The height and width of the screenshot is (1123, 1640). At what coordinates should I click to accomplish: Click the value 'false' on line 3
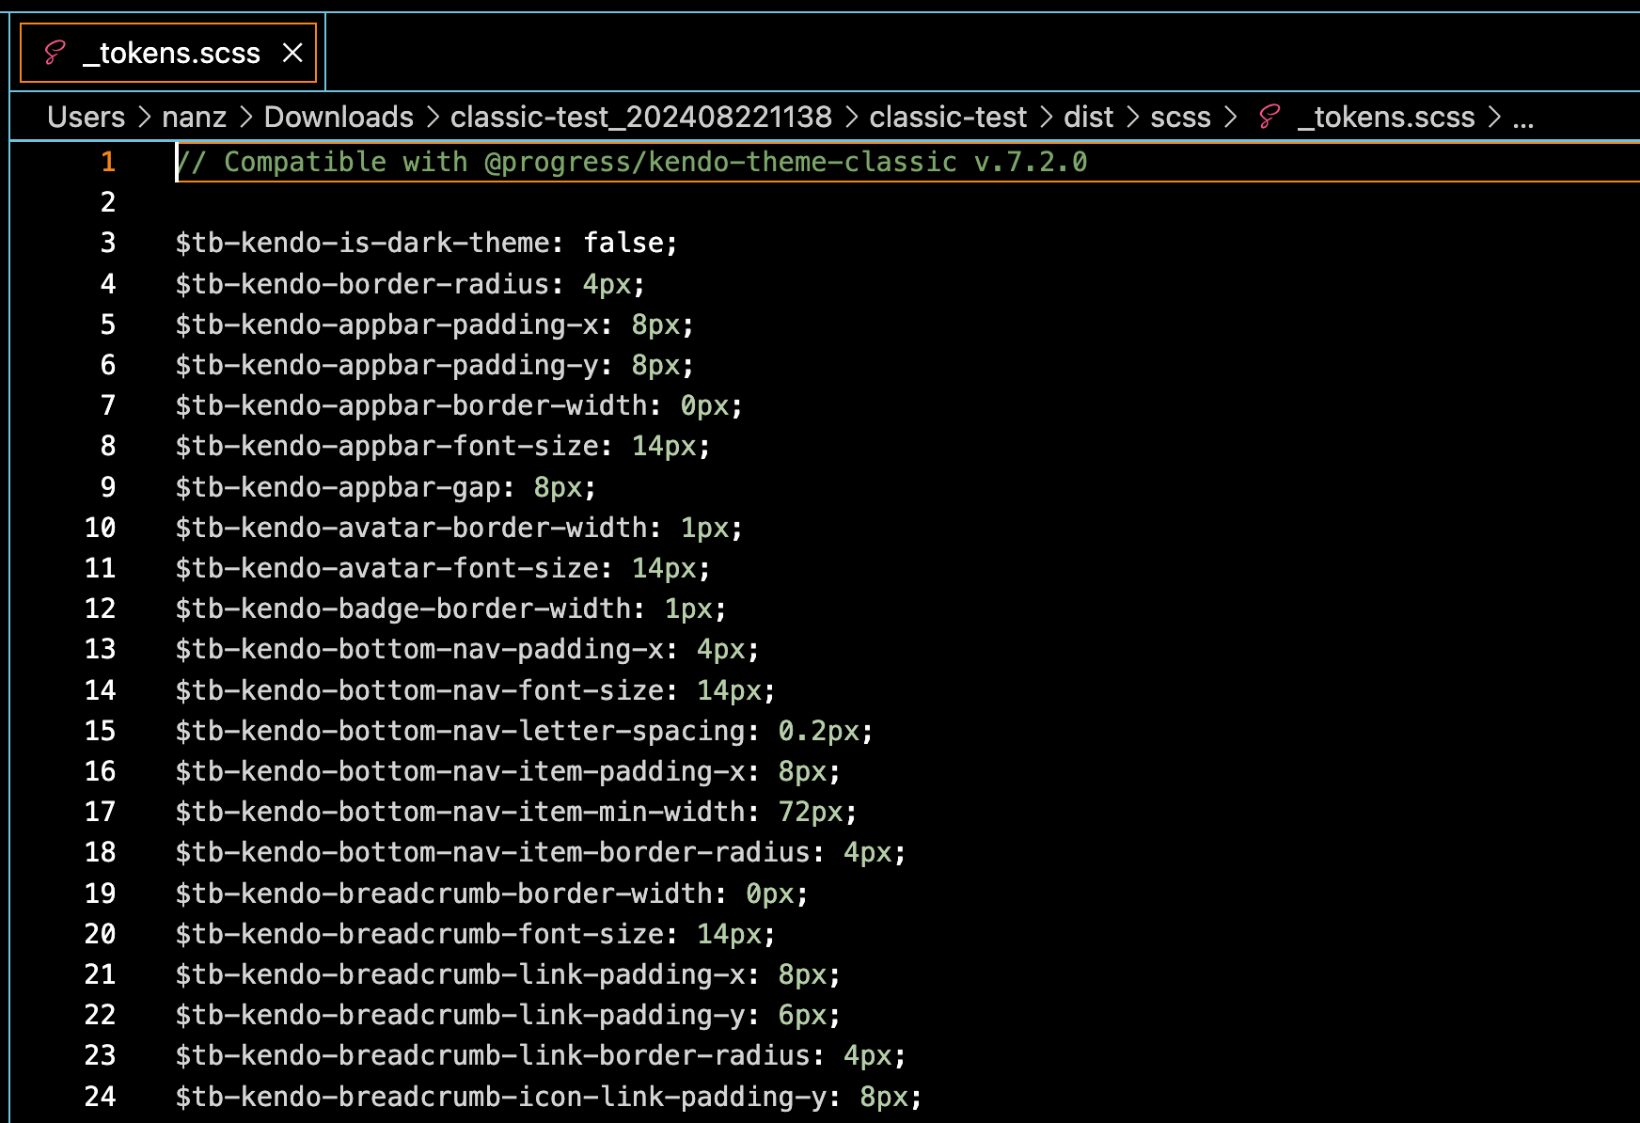click(x=623, y=243)
